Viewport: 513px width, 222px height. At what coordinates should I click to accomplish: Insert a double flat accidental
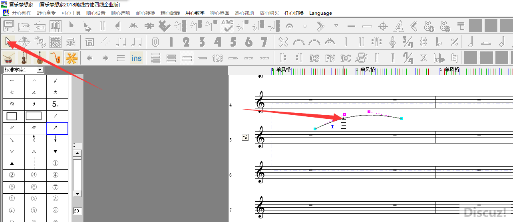(x=439, y=58)
